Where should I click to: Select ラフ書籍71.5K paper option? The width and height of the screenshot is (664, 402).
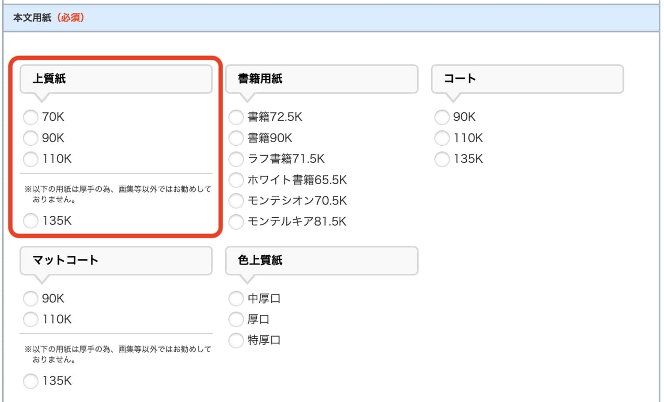[236, 159]
